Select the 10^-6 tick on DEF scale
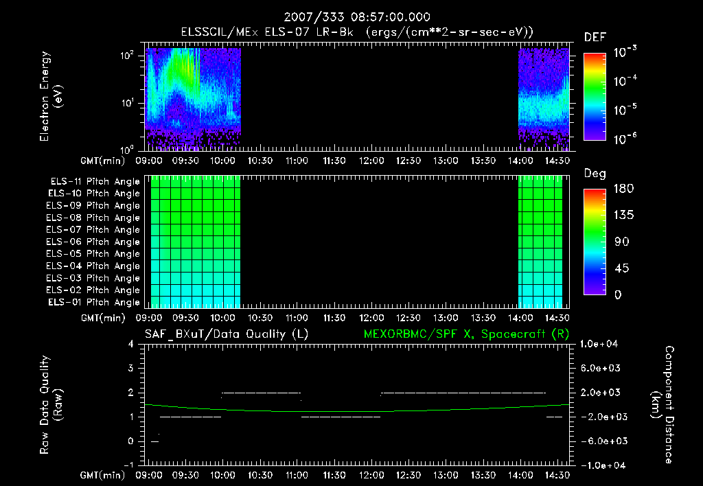The height and width of the screenshot is (486, 703). (x=625, y=139)
